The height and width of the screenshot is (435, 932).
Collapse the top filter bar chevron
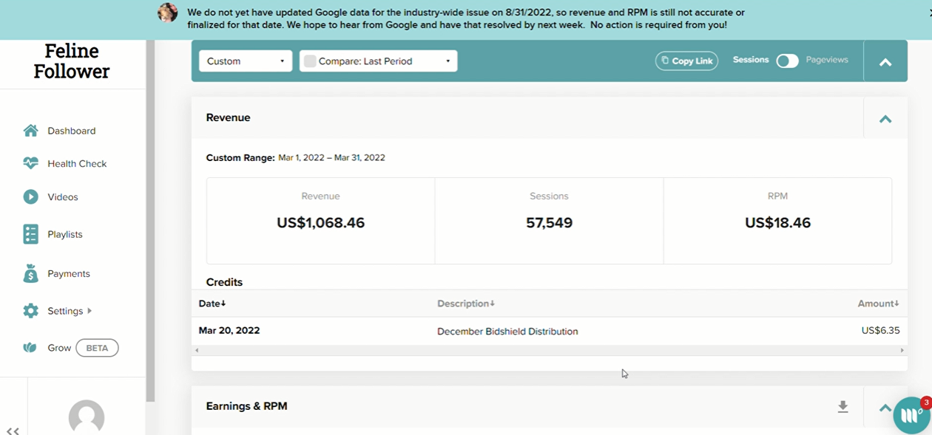(x=885, y=61)
